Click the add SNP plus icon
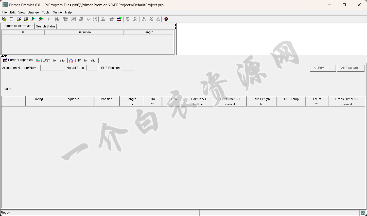The image size is (367, 216). click(144, 19)
